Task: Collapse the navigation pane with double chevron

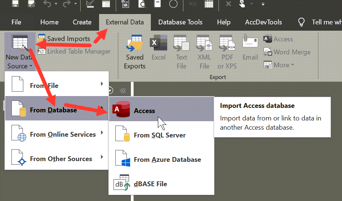Action: point(123,91)
